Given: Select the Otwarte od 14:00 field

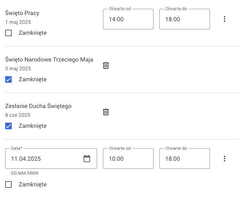Looking at the screenshot, I should 128,19.
